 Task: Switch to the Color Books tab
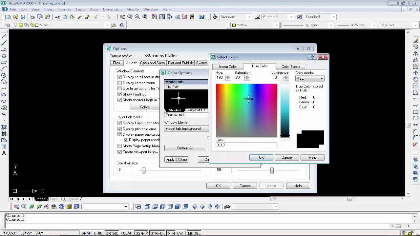(291, 67)
